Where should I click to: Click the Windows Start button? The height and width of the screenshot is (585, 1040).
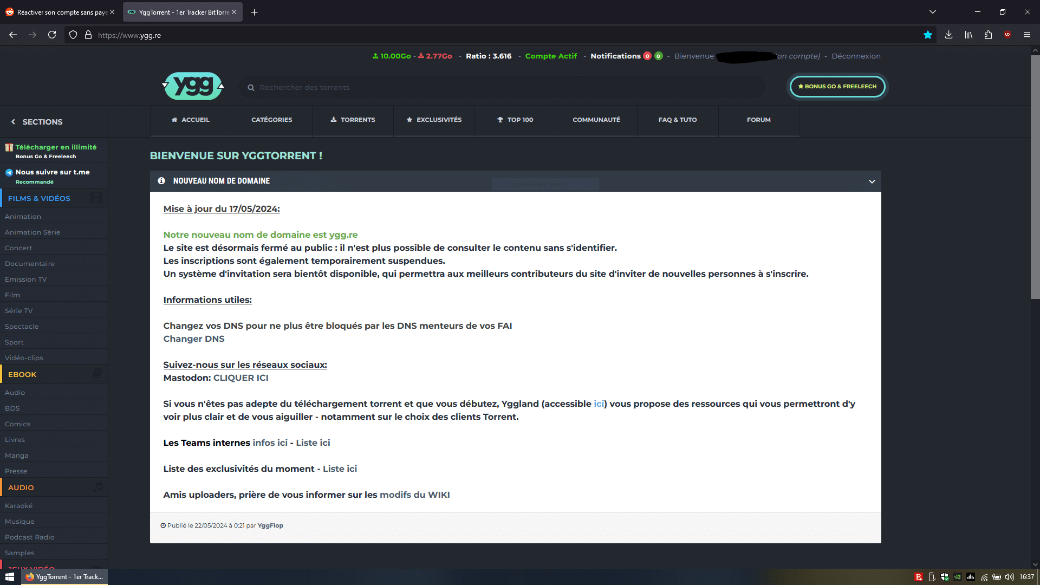(10, 577)
